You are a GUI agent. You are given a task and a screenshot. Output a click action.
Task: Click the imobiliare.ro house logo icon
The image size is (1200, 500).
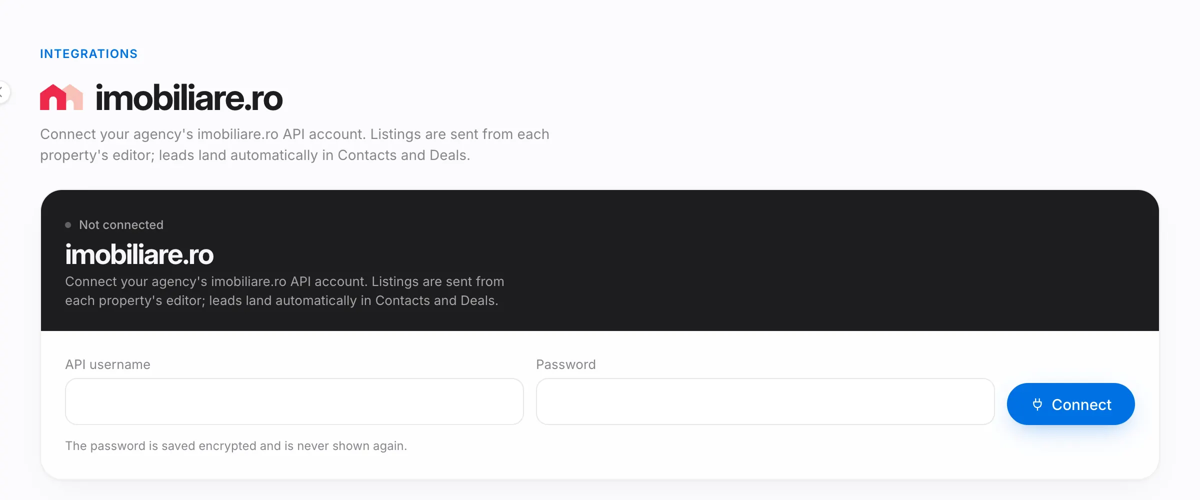[61, 97]
